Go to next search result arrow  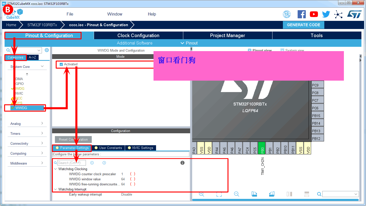click(x=104, y=163)
